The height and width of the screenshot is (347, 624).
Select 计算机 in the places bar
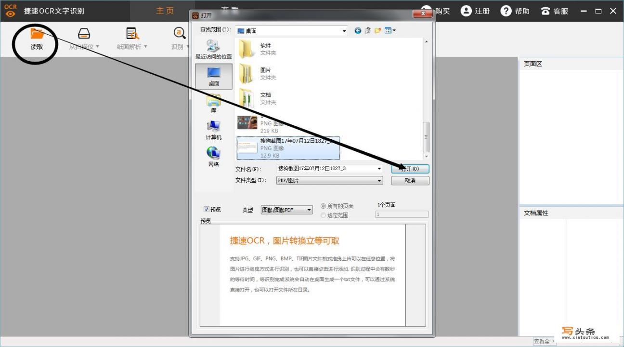(213, 130)
